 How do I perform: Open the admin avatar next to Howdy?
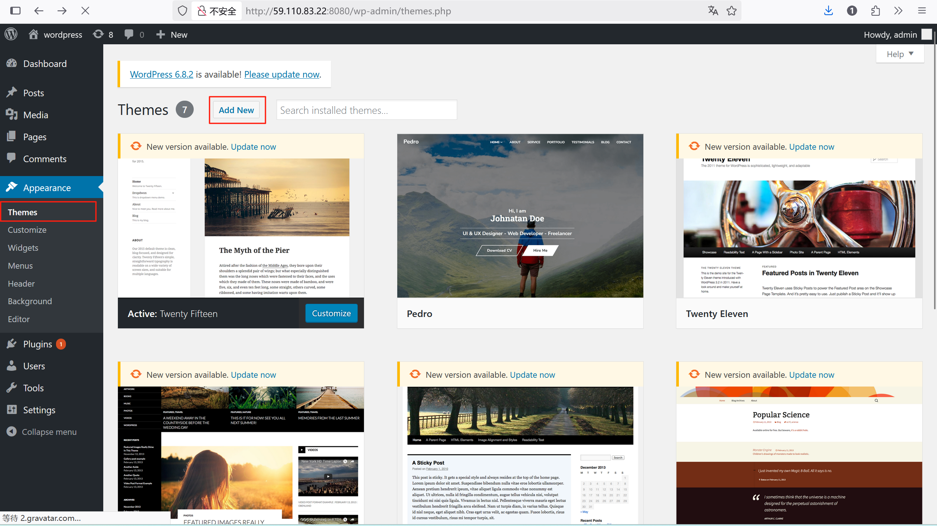tap(927, 34)
